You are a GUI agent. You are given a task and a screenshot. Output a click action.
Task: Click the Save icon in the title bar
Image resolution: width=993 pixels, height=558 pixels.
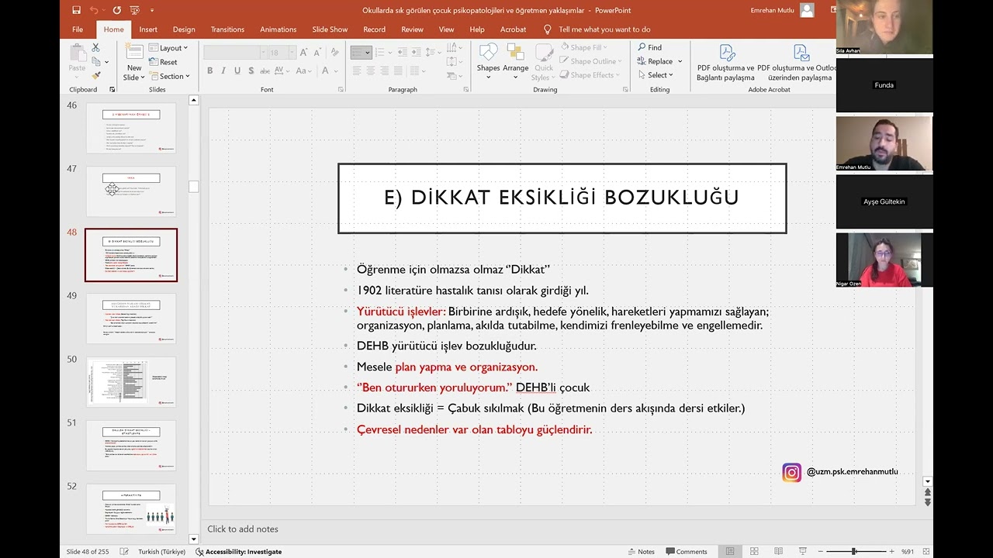tap(76, 10)
